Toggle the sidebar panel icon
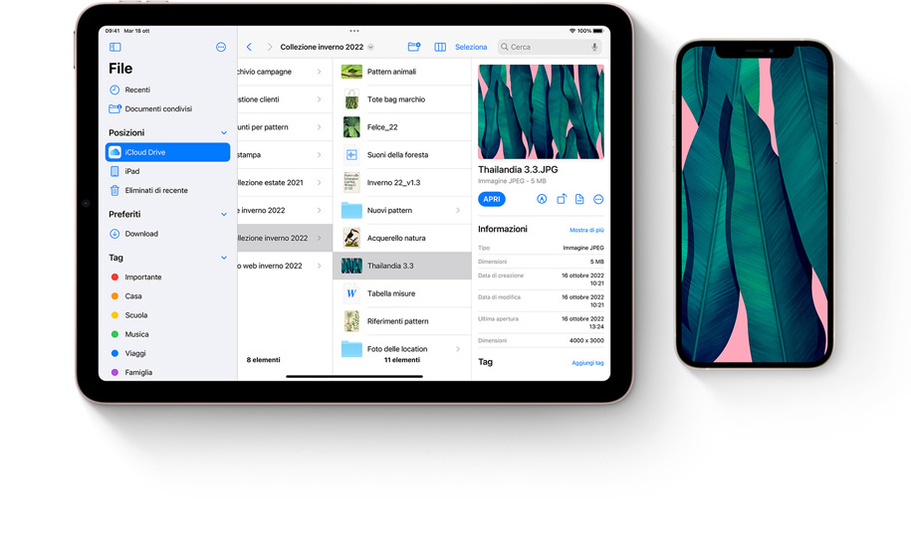911x558 pixels. point(114,47)
